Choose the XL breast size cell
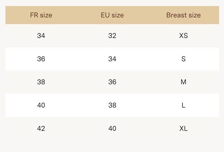This screenshot has width=224, height=152. [x=184, y=128]
